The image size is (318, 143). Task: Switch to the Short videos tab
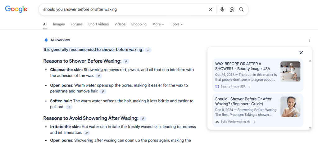[x=98, y=24]
